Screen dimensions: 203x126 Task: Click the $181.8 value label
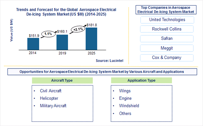92,25
